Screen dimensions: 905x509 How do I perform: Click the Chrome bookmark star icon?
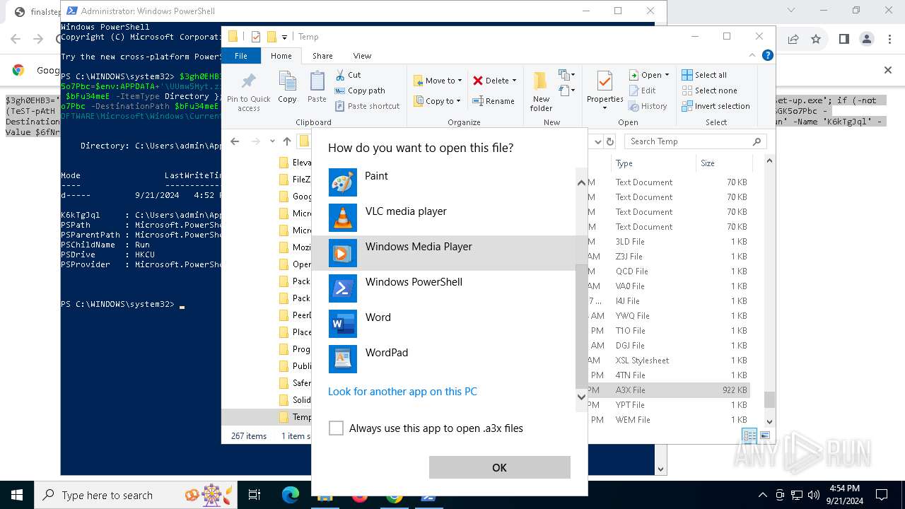click(x=816, y=39)
